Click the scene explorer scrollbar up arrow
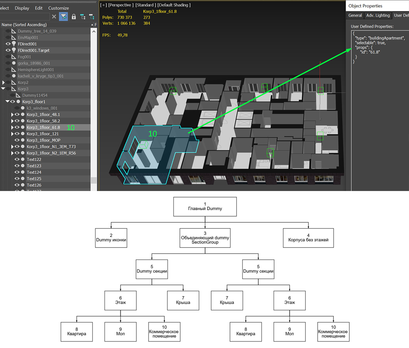 coord(94,31)
